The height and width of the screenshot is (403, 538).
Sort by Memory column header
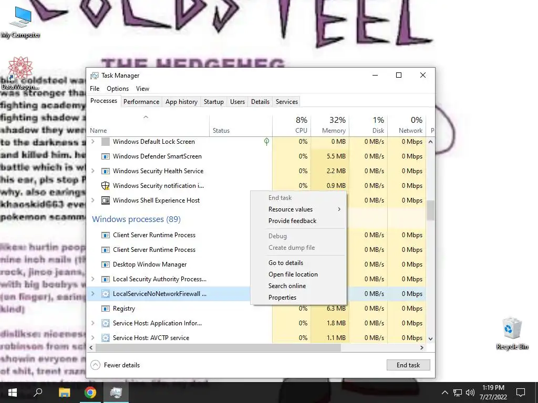point(330,125)
